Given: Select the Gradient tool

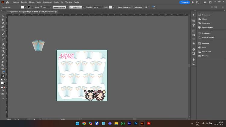Looking at the screenshot, I should coord(3,51).
